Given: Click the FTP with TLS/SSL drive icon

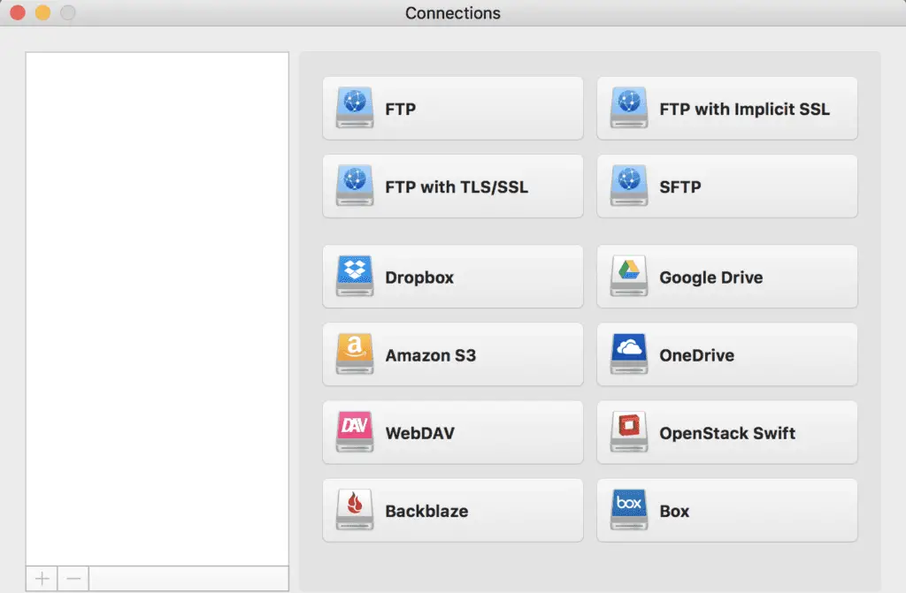Looking at the screenshot, I should [x=355, y=186].
